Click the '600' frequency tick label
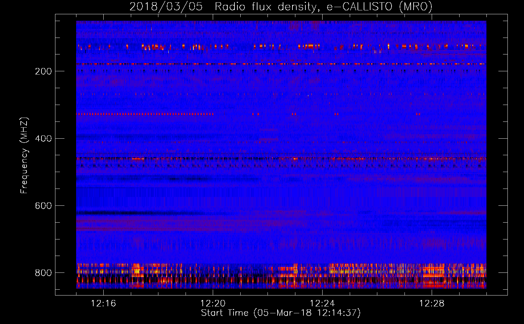The height and width of the screenshot is (324, 524). pos(43,206)
